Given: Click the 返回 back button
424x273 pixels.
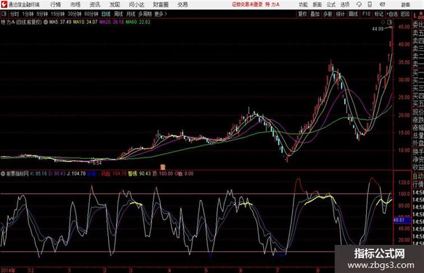Looking at the screenshot, I should coord(405,14).
